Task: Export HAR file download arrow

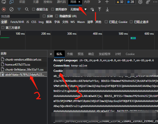Action: 107,9
